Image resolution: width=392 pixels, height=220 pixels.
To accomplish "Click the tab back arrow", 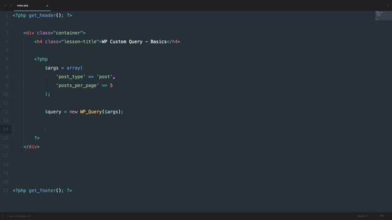I will 6,5.
